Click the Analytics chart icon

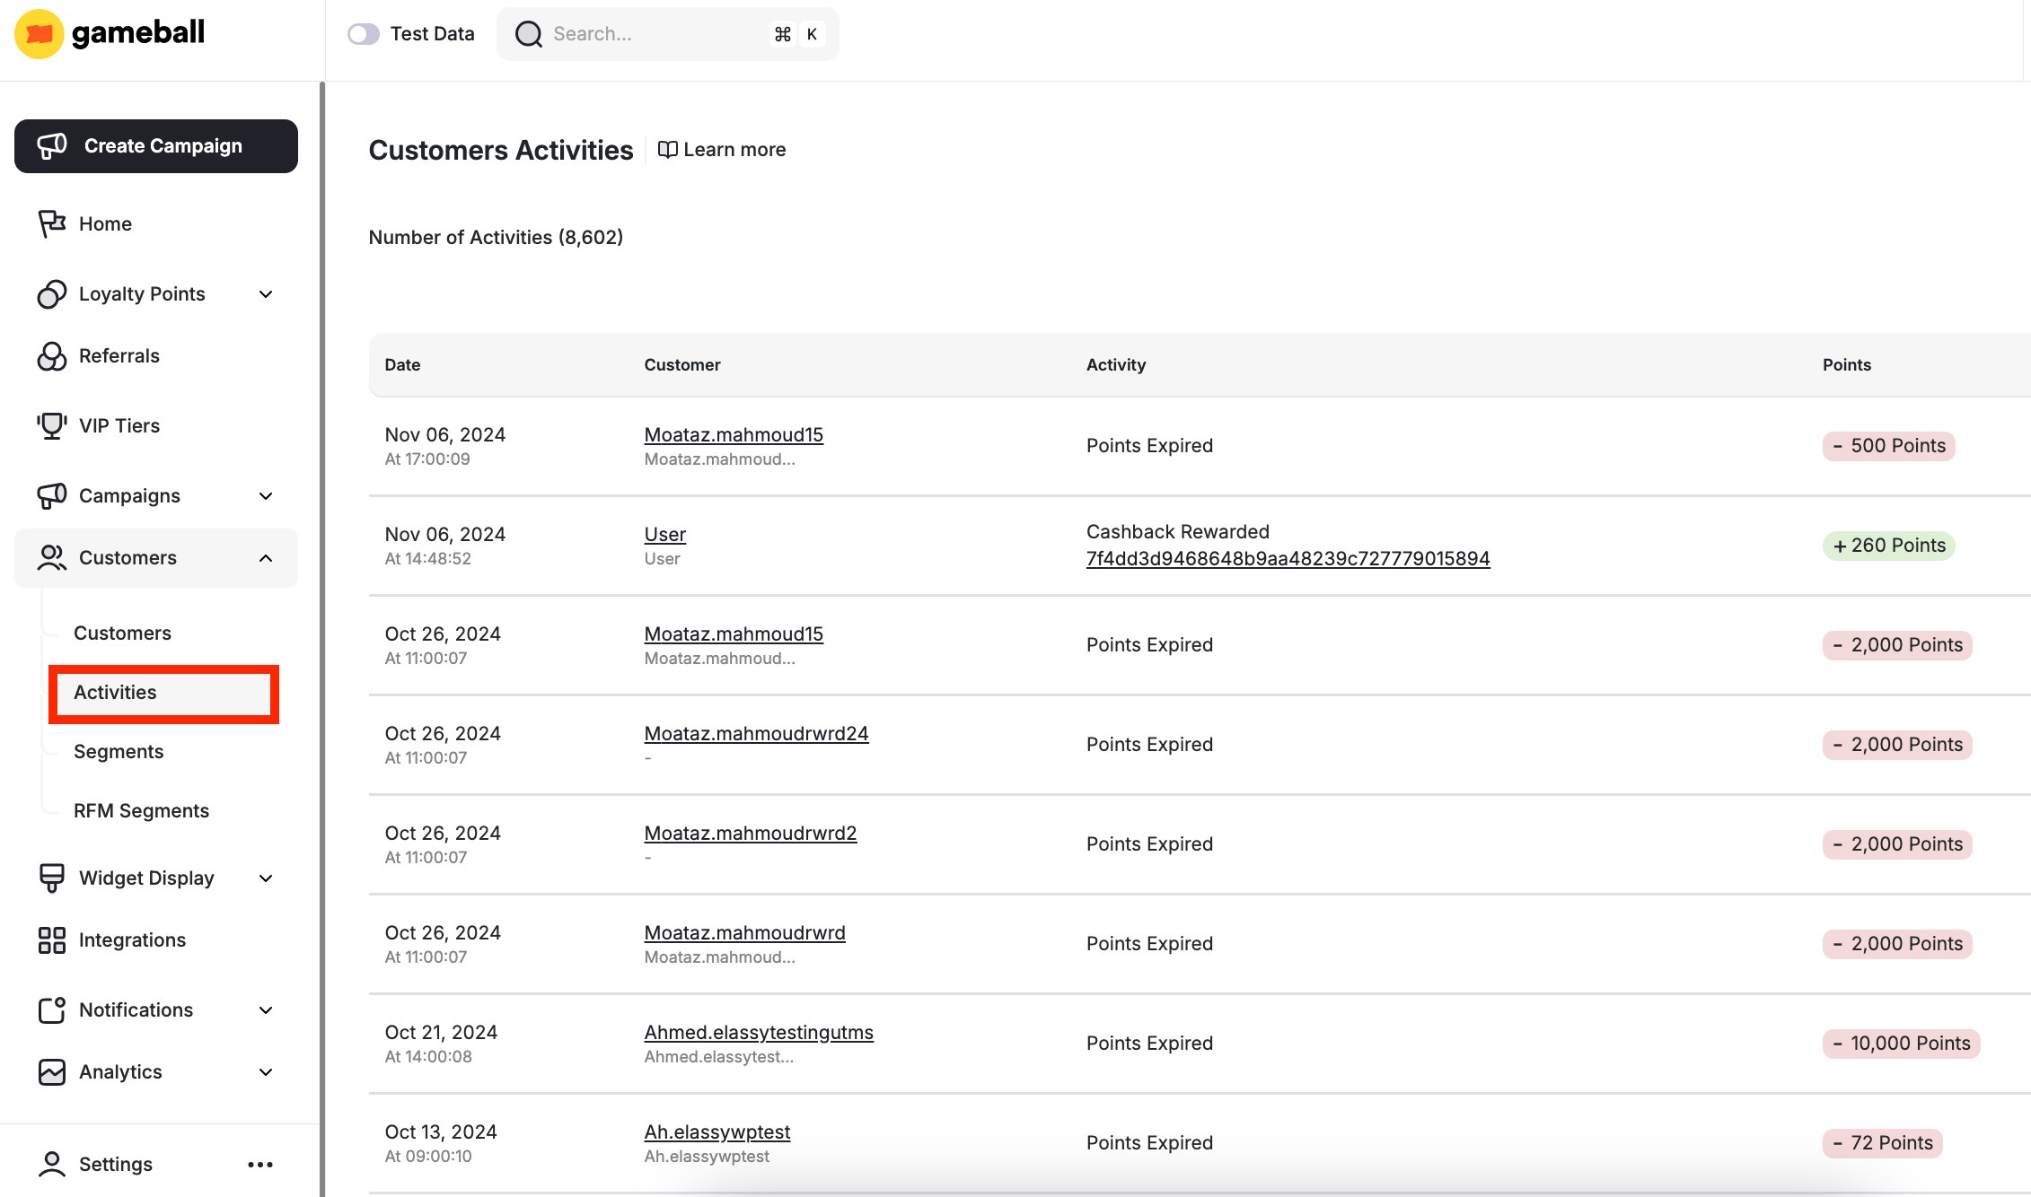click(x=52, y=1071)
